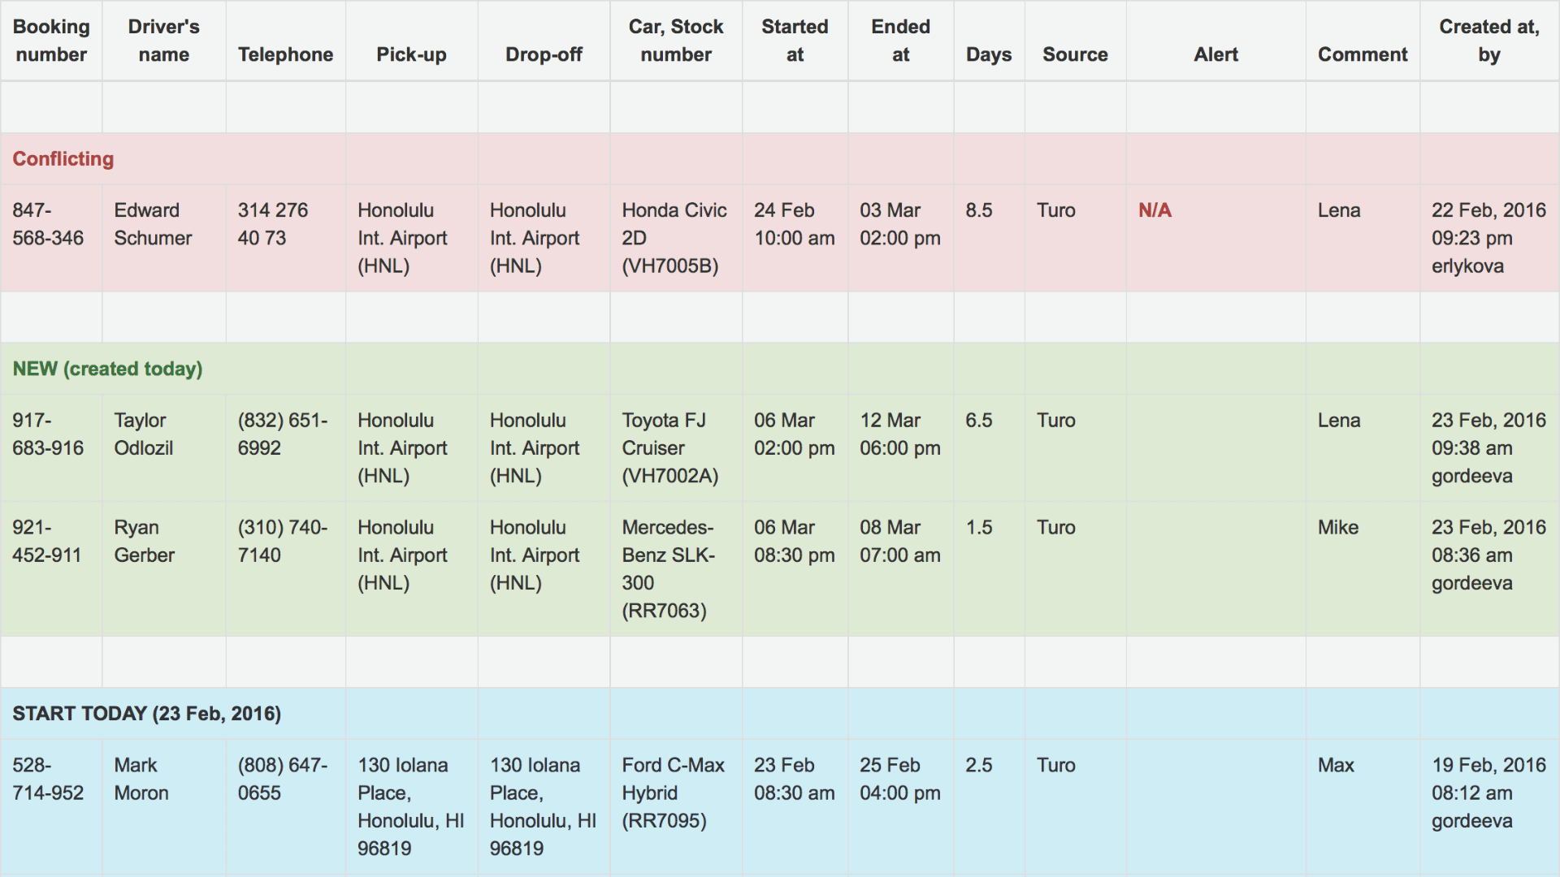This screenshot has height=877, width=1560.
Task: Click the Booking number column header
Action: tap(51, 41)
